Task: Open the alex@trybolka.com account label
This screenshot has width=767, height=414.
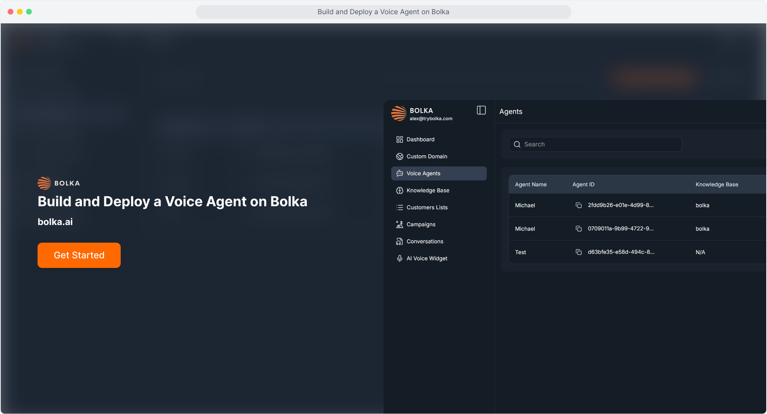Action: coord(431,118)
